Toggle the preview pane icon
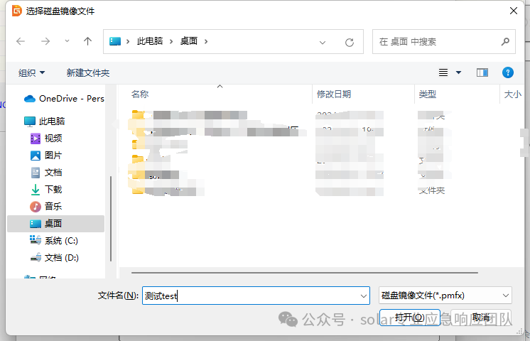The height and width of the screenshot is (341, 530). [482, 72]
